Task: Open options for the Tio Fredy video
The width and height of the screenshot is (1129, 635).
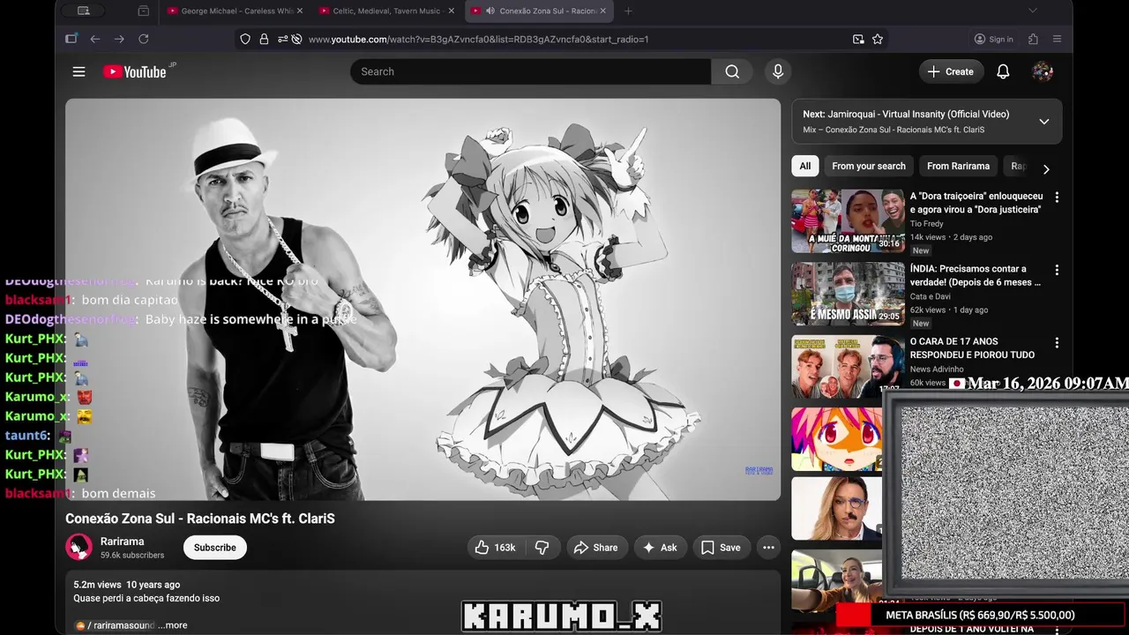Action: (x=1057, y=198)
